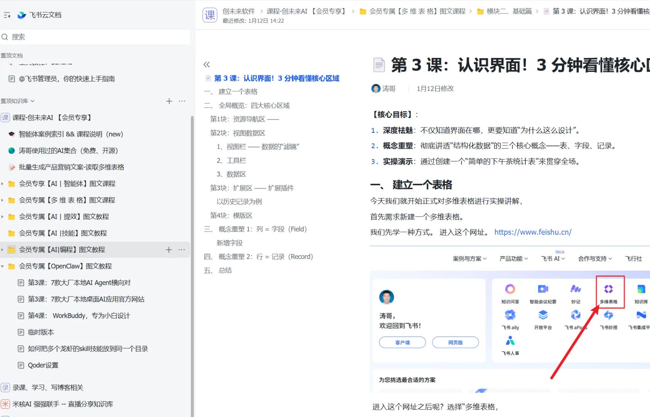Click author name 涛哥 under the title
This screenshot has width=650, height=417.
[389, 89]
